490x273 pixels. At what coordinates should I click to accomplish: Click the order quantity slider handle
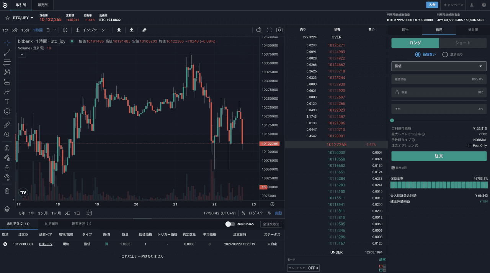pyautogui.click(x=392, y=120)
